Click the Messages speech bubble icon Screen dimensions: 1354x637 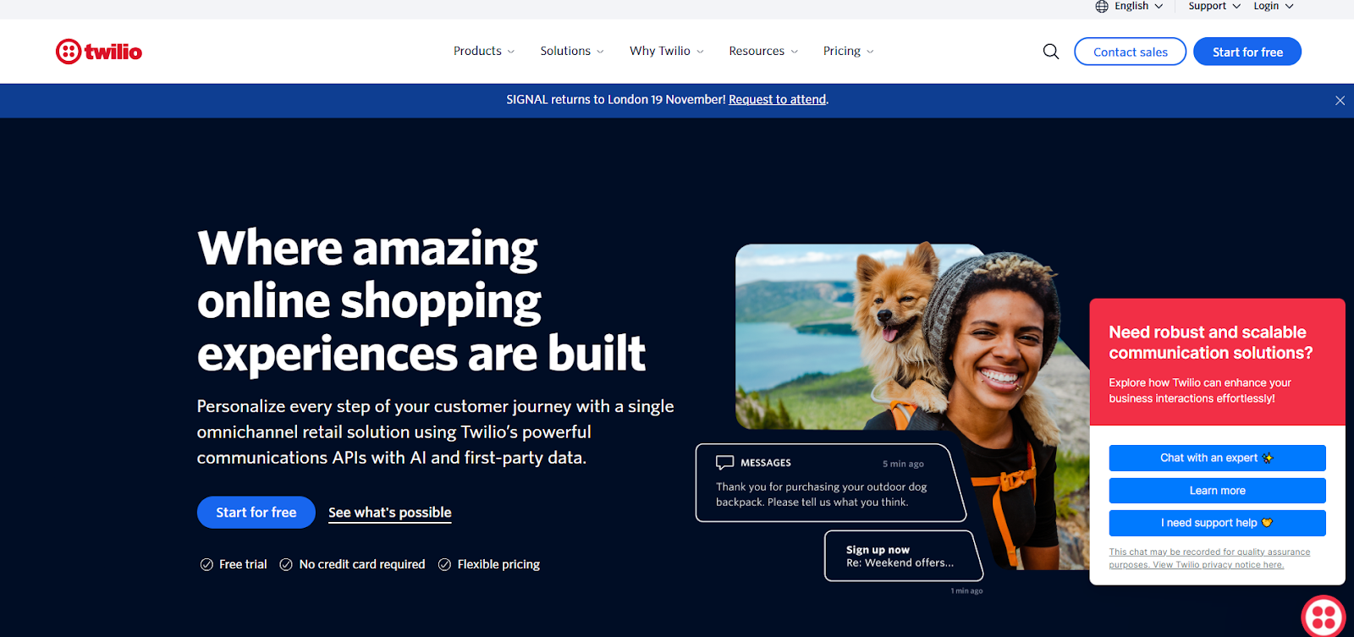click(724, 463)
